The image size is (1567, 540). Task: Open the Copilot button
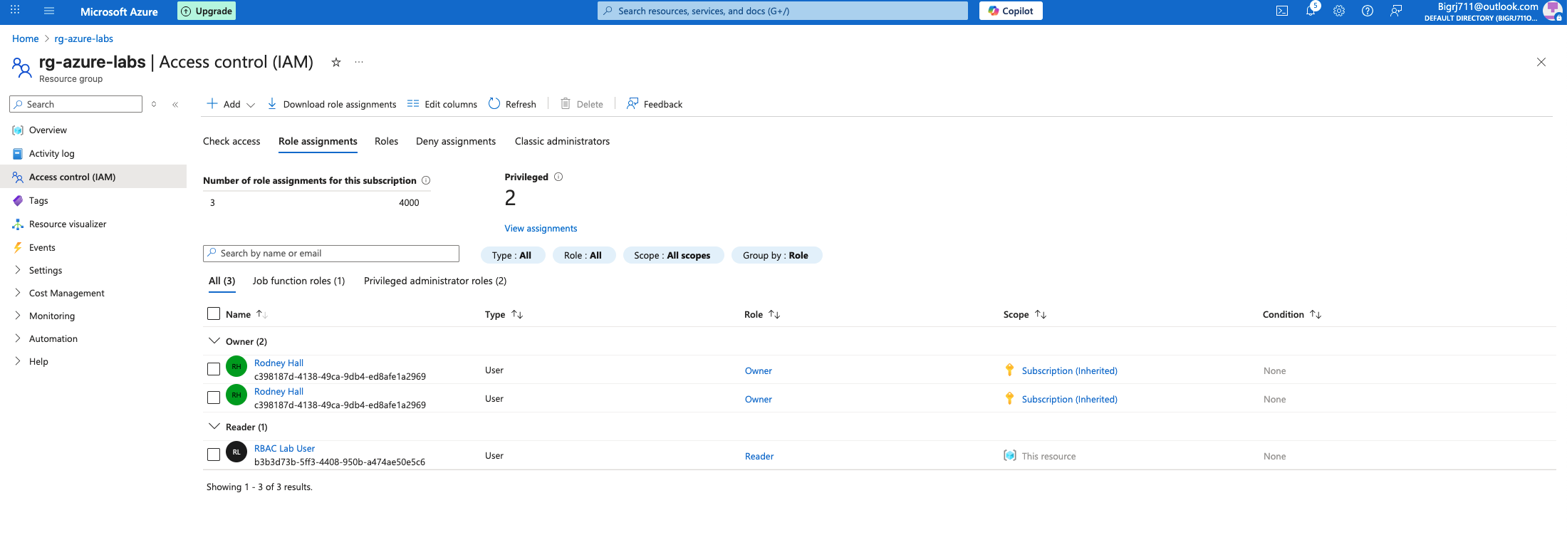pos(1011,11)
